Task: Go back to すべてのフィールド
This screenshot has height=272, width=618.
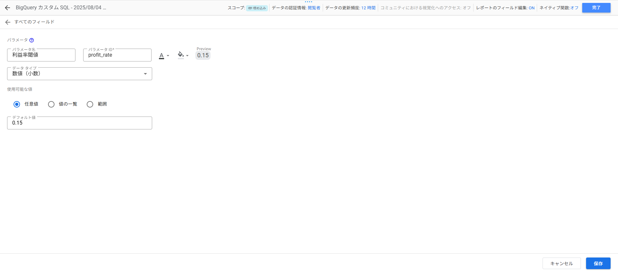Action: [x=8, y=22]
